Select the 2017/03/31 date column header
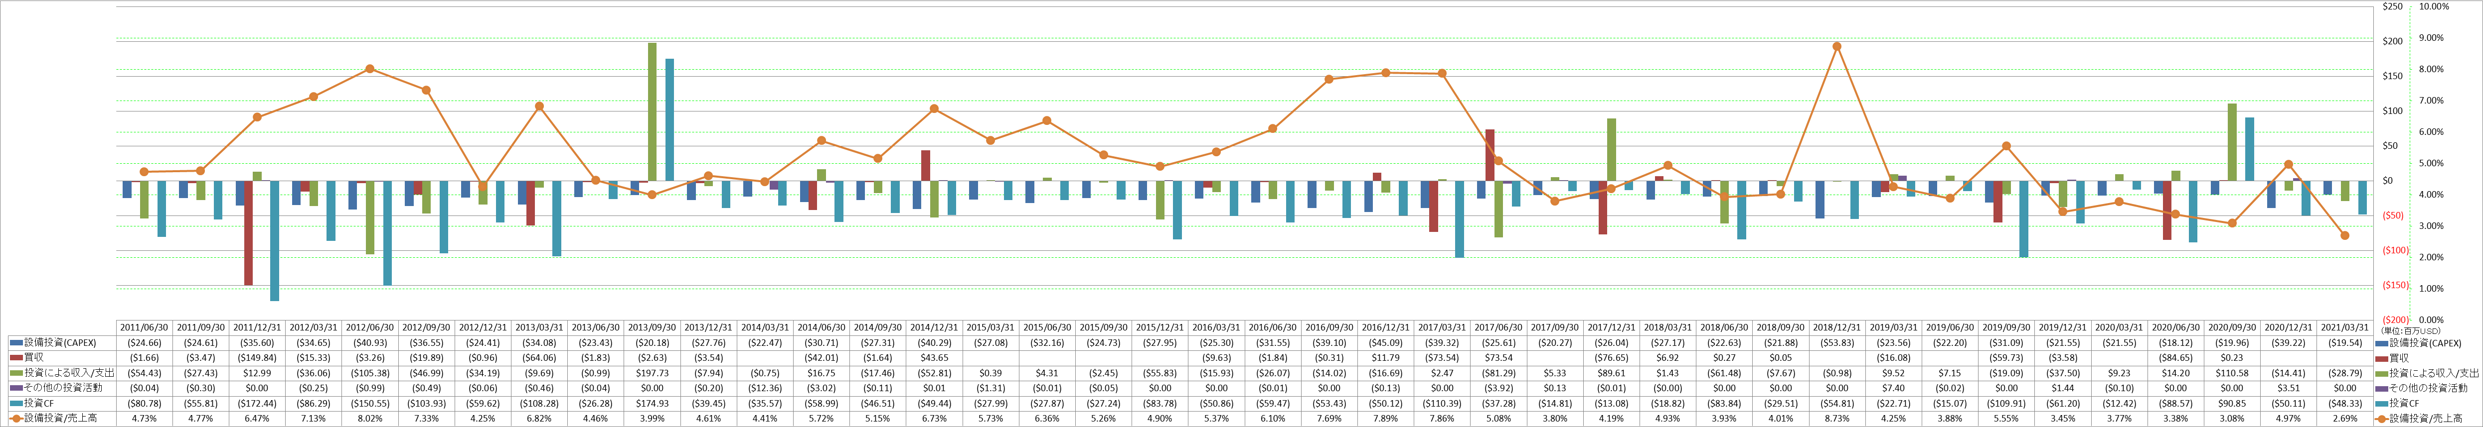This screenshot has width=2483, height=427. click(x=1441, y=327)
